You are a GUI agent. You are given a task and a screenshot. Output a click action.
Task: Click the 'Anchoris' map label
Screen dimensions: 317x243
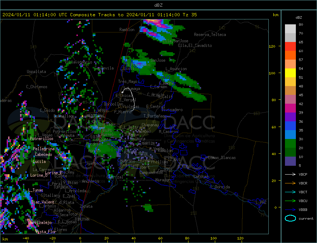point(91,181)
